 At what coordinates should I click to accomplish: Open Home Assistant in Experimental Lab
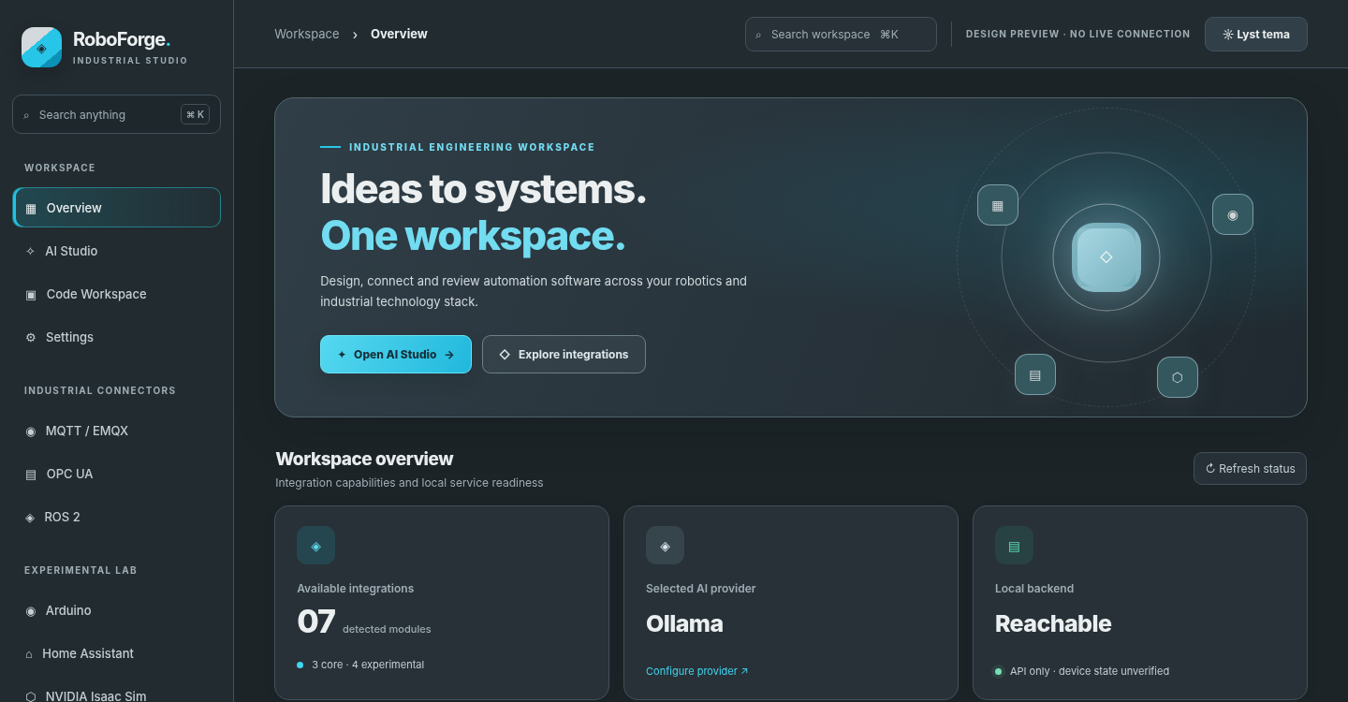tap(117, 654)
